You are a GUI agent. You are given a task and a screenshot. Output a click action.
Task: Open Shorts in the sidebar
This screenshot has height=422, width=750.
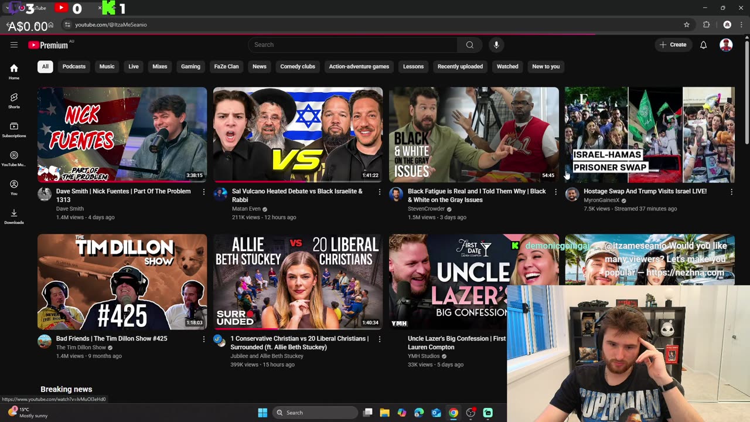pyautogui.click(x=14, y=100)
